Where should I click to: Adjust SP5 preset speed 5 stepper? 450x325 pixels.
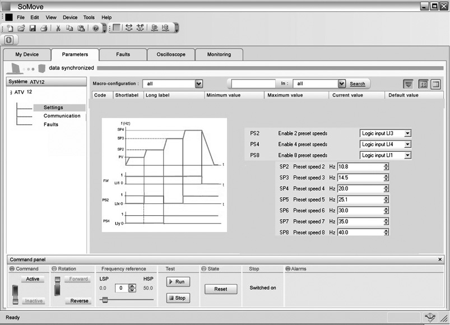coord(386,199)
